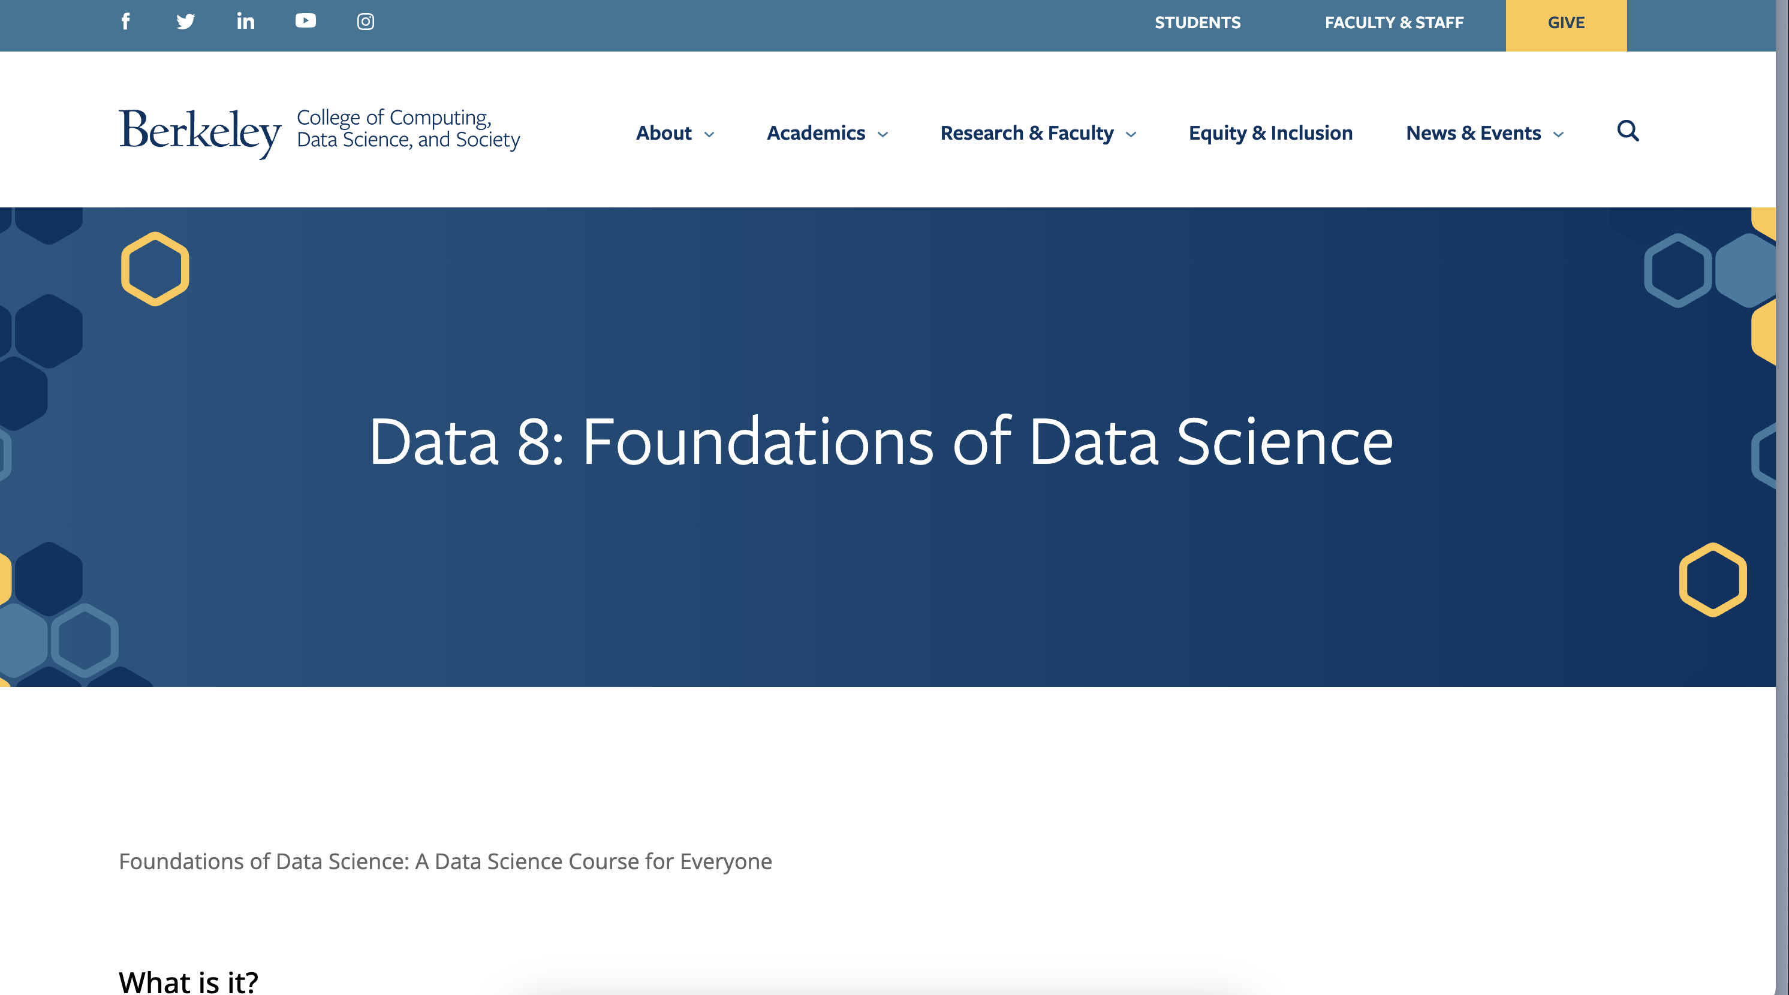Expand the News & Events chevron

coord(1558,135)
